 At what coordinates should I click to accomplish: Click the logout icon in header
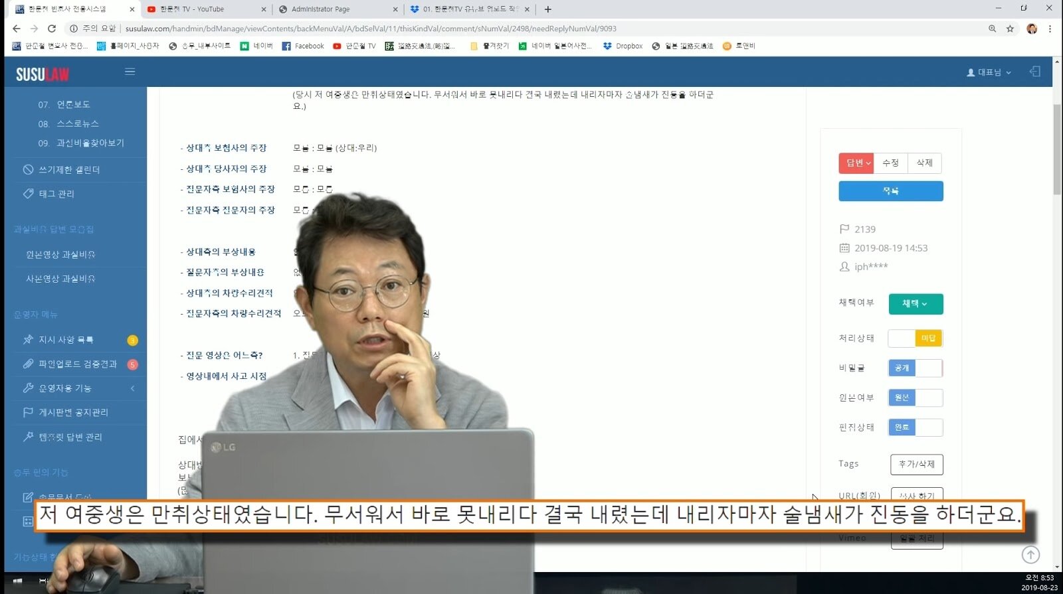click(1034, 72)
